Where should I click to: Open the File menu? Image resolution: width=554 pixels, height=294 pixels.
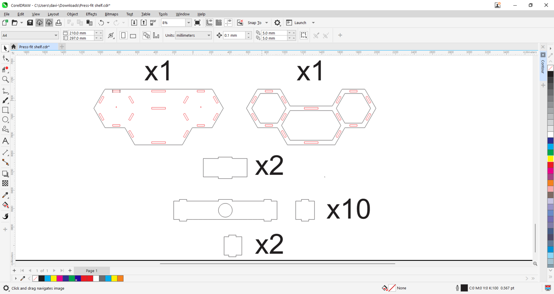tap(7, 14)
